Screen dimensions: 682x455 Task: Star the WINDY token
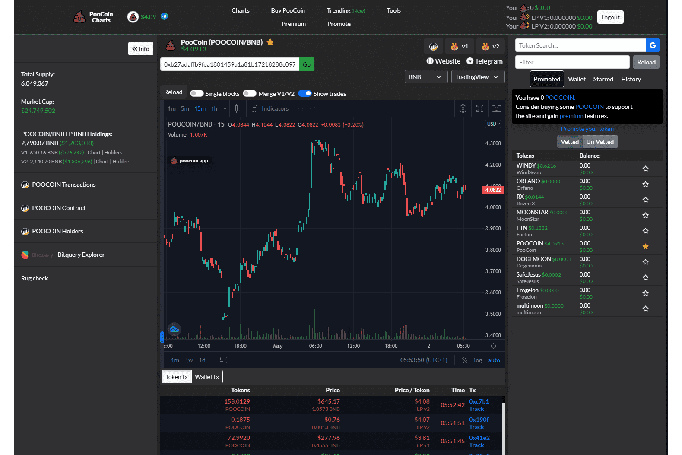(x=645, y=169)
